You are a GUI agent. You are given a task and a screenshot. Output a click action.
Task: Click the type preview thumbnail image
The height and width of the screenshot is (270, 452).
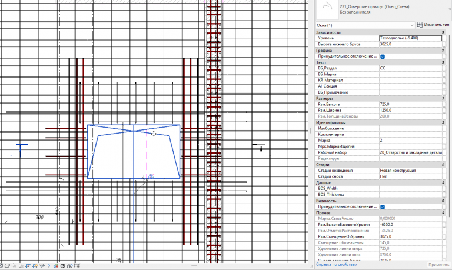pos(327,9)
